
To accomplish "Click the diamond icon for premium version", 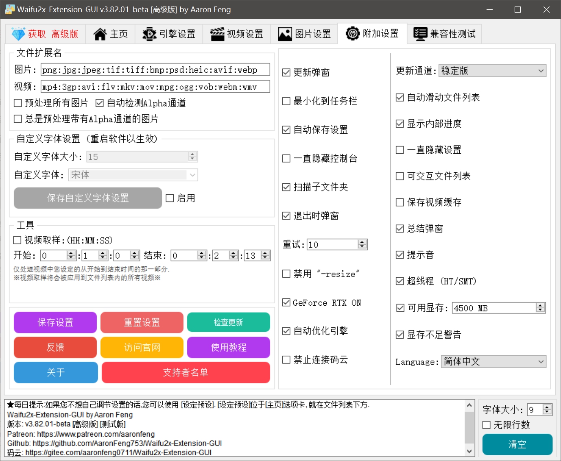I will pyautogui.click(x=18, y=34).
